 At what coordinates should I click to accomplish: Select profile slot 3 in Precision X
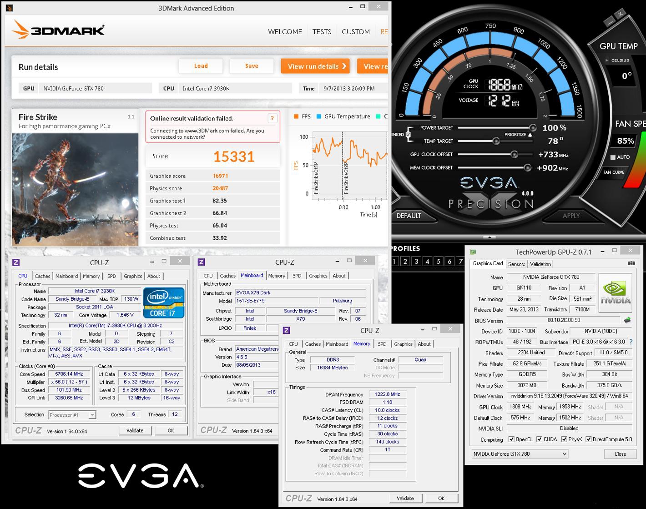coord(416,261)
